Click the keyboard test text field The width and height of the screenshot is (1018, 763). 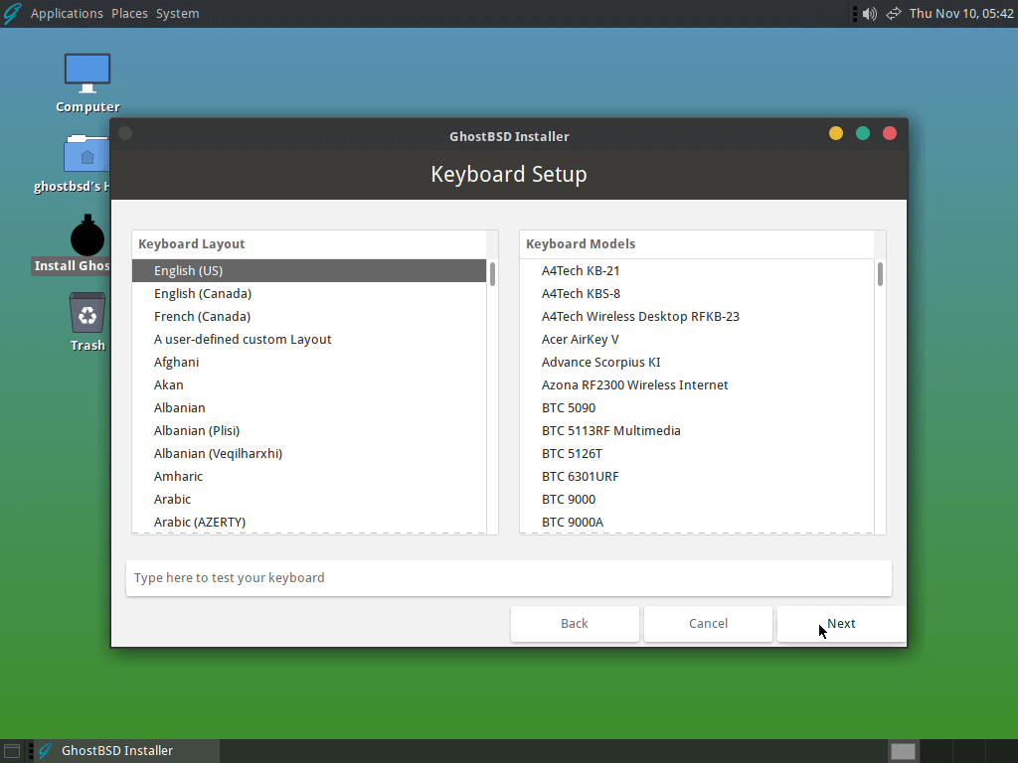point(508,578)
